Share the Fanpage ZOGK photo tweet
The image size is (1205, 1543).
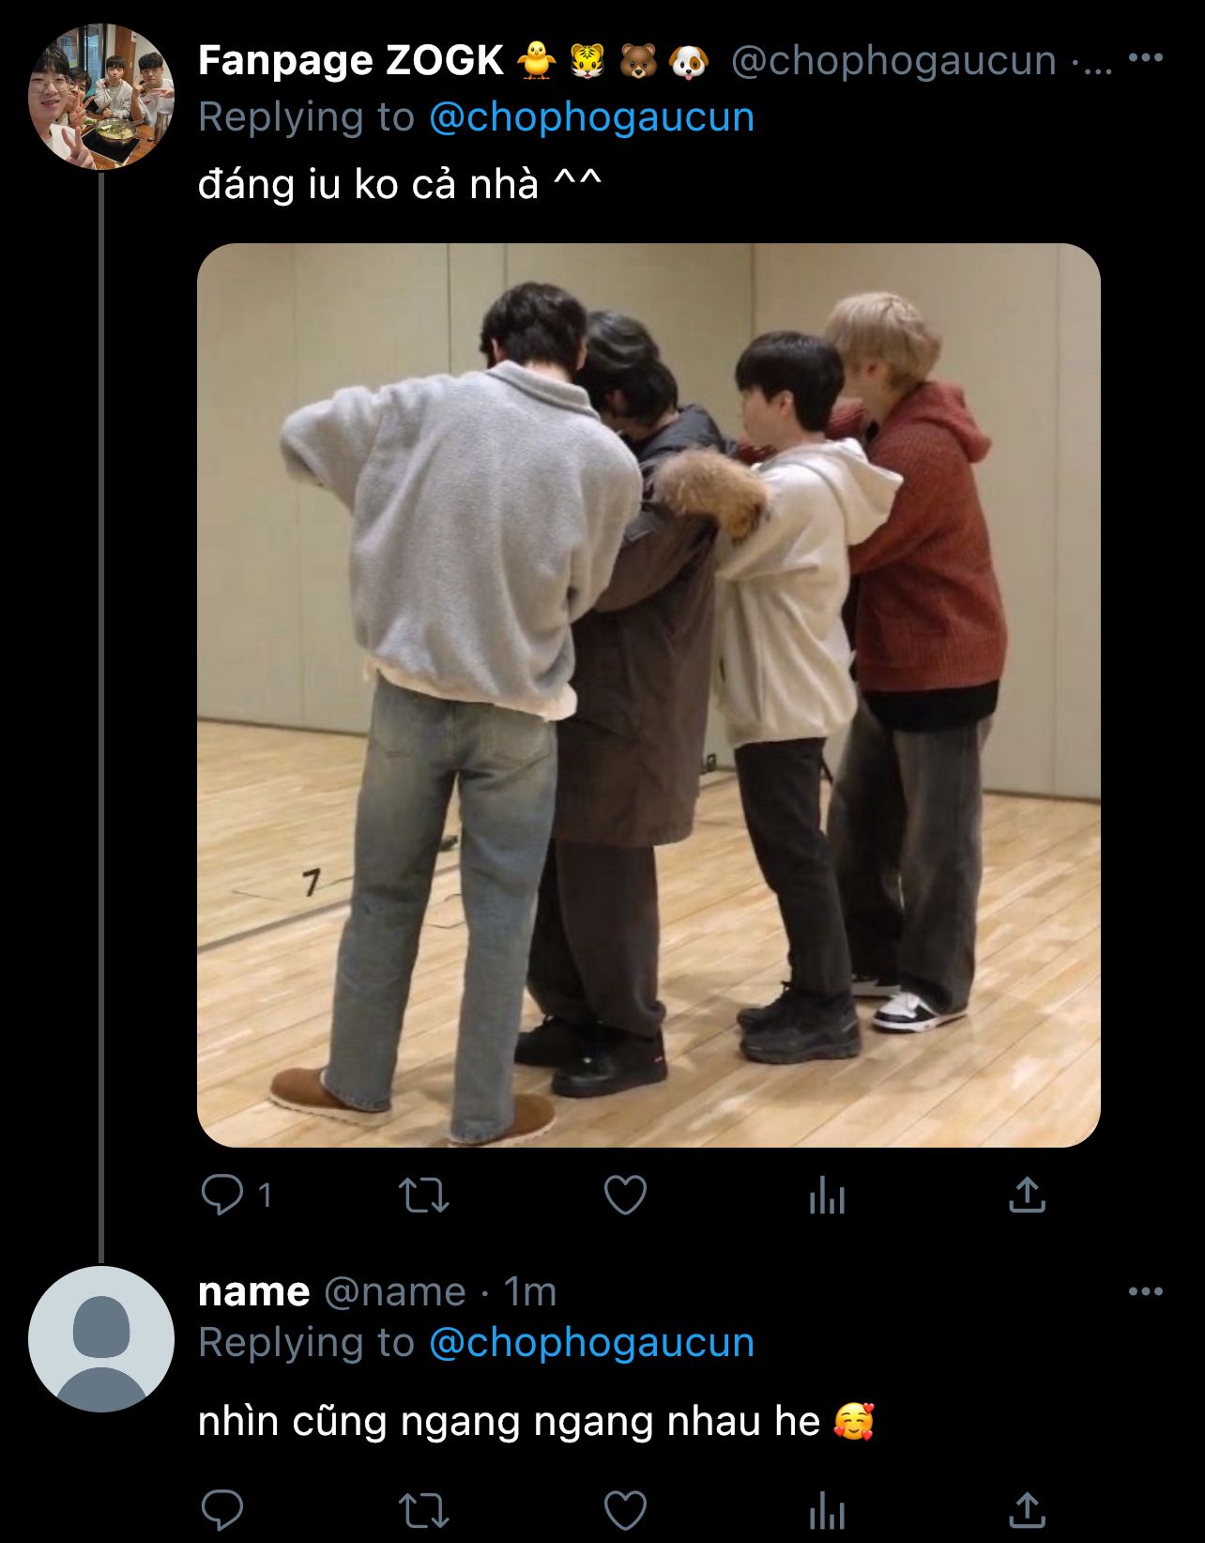tap(1027, 1196)
